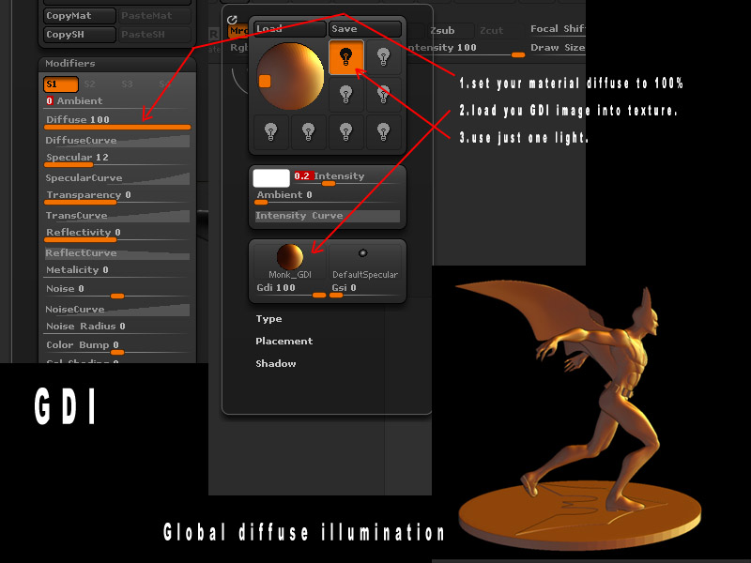Click the Diffuse 100 slider
The height and width of the screenshot is (563, 751).
117,122
